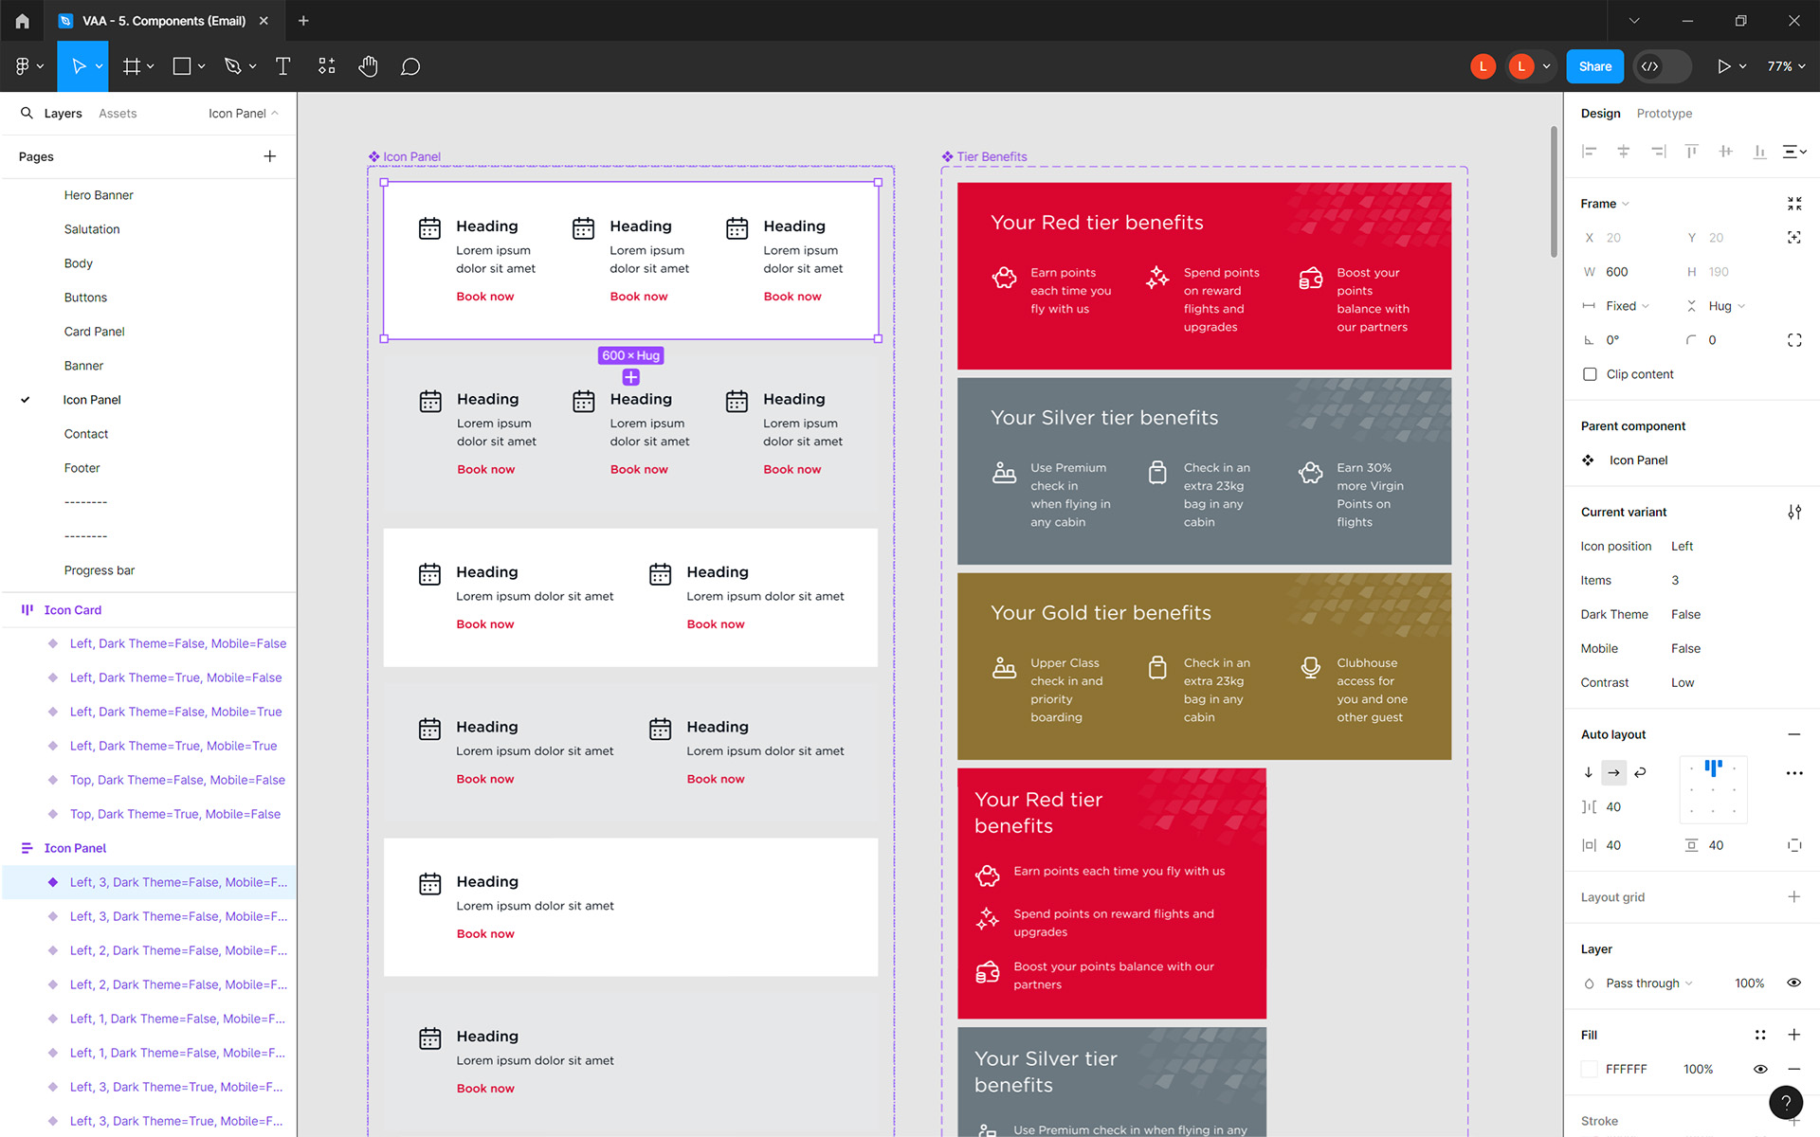Screen dimensions: 1820x1137
Task: Open the Figma main menu icon
Action: pyautogui.click(x=23, y=66)
